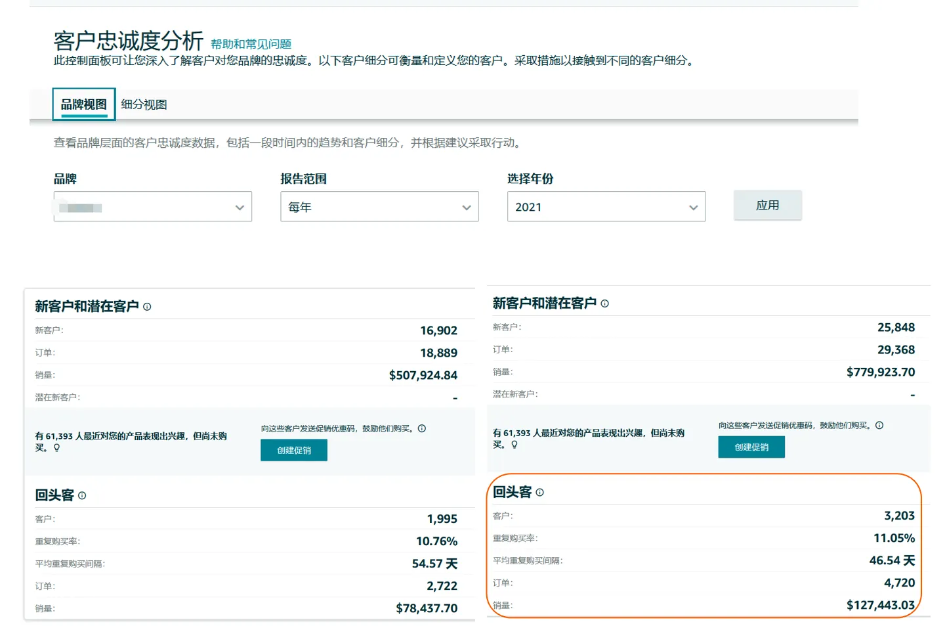
Task: Click the info icon beside right 新客户和潜在客户 heading
Action: pos(605,303)
